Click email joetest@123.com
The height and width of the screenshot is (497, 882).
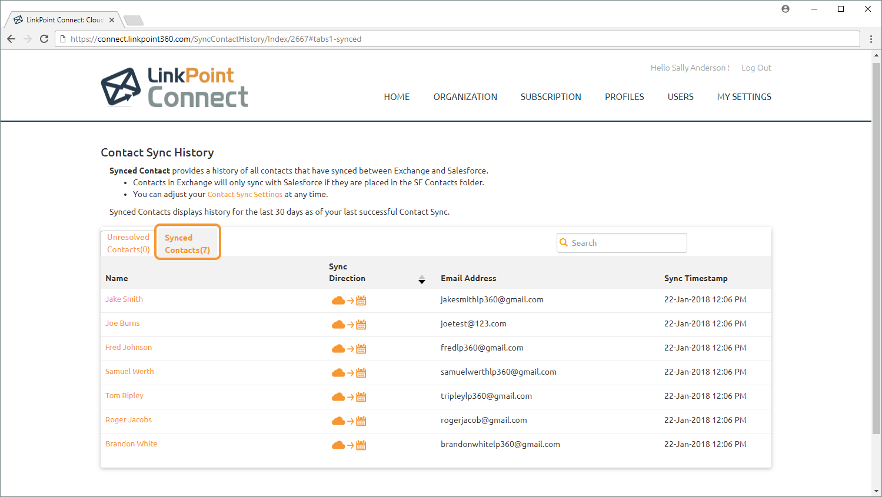pos(474,323)
